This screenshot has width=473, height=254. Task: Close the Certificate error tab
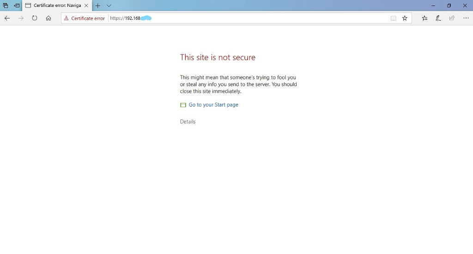[86, 6]
